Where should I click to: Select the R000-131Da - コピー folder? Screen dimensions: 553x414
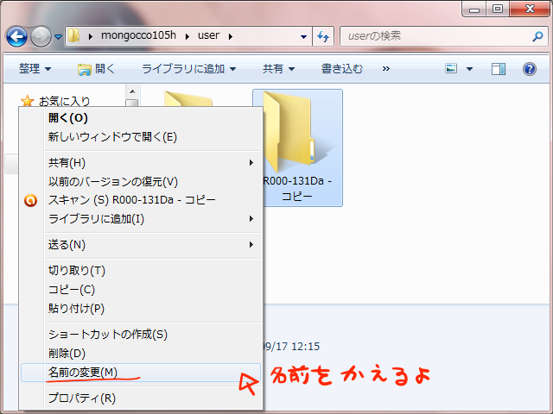(x=297, y=147)
